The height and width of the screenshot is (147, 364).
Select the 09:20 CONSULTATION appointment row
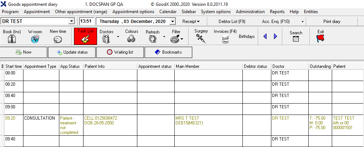click(40, 118)
